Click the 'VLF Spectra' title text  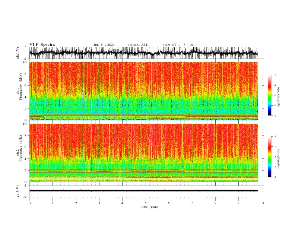(42, 45)
